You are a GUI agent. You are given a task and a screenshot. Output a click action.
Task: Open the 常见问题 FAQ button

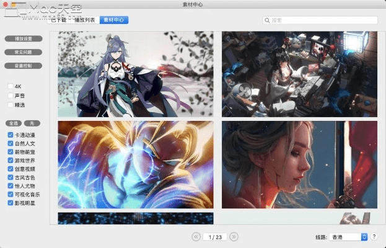click(24, 52)
